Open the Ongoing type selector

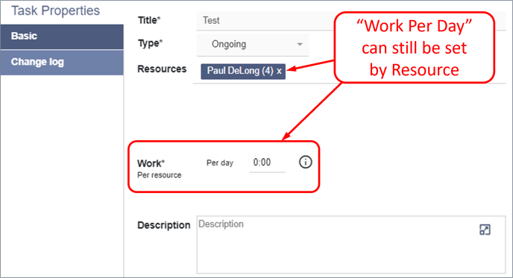coord(253,45)
